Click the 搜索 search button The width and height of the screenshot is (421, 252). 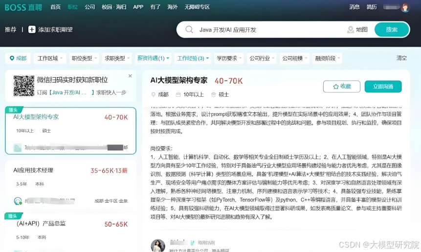(x=392, y=29)
